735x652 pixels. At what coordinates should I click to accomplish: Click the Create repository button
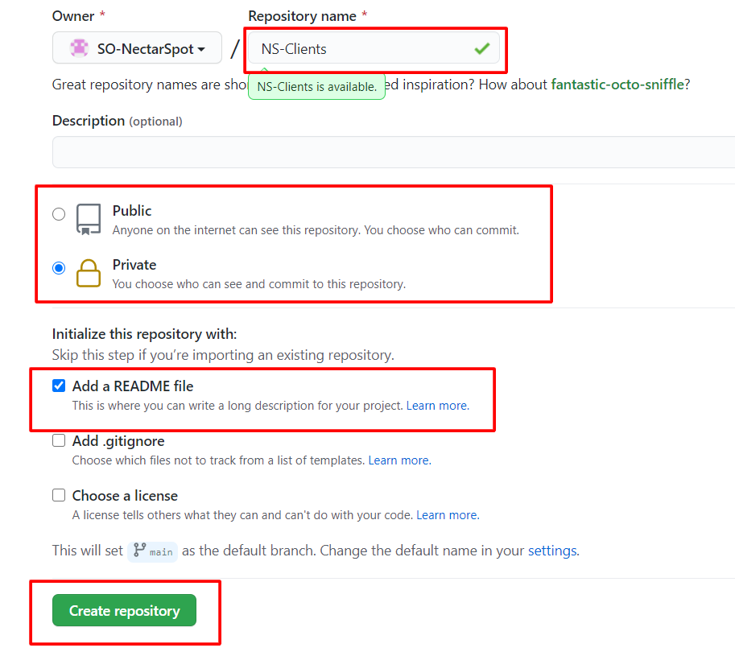[124, 611]
